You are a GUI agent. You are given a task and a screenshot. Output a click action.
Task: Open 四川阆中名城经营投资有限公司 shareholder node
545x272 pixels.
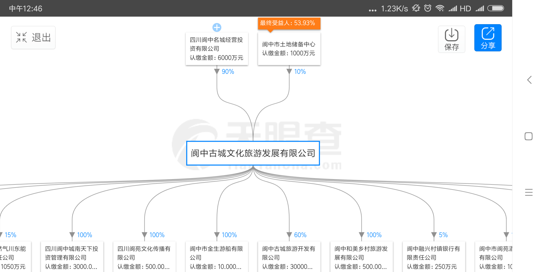click(217, 49)
